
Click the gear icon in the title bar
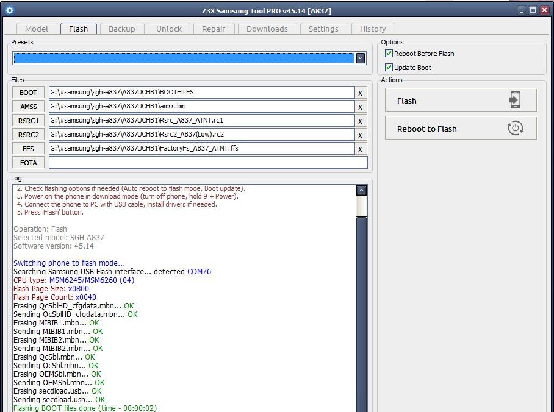(9, 10)
